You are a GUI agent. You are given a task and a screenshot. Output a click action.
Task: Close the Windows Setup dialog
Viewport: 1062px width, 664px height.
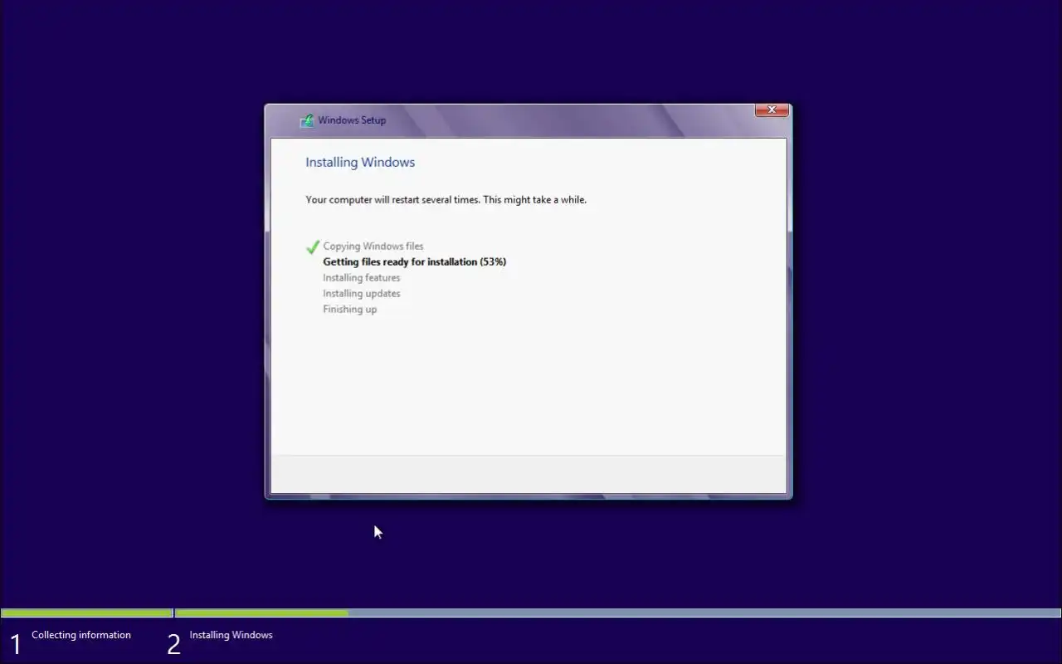pos(772,110)
